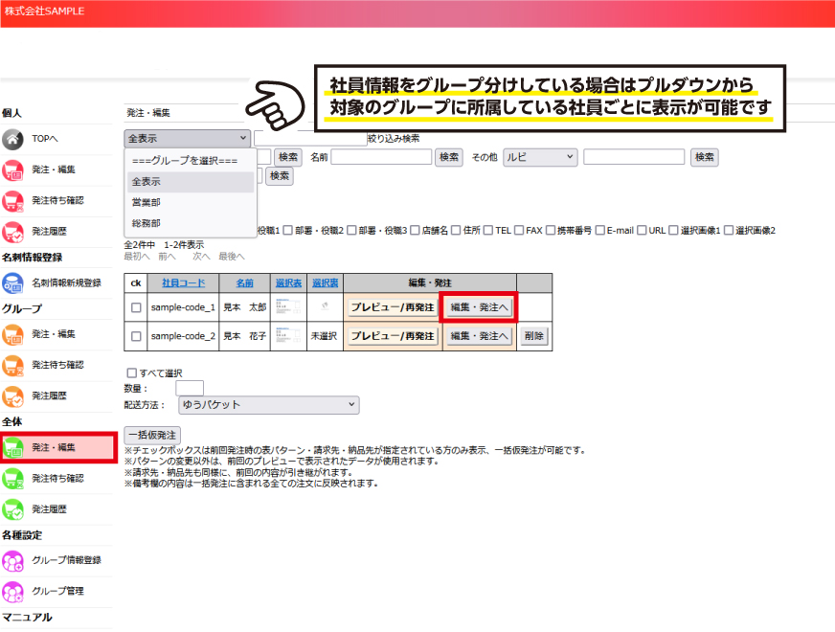Click the home icon for TOPへ
This screenshot has width=835, height=632.
tap(12, 139)
